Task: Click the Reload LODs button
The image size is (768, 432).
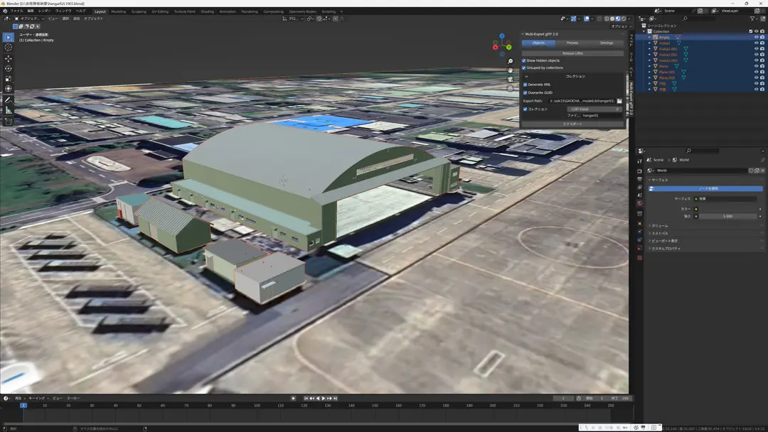Action: (572, 53)
